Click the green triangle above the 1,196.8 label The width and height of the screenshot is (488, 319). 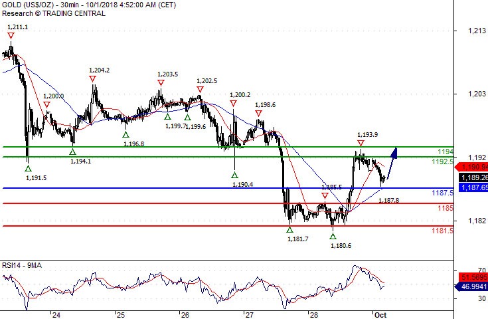pos(125,134)
